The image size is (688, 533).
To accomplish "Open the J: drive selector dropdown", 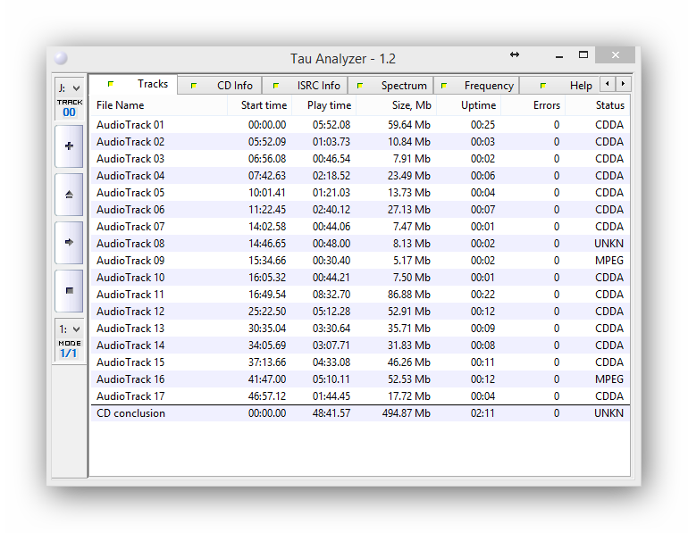I will coord(69,87).
